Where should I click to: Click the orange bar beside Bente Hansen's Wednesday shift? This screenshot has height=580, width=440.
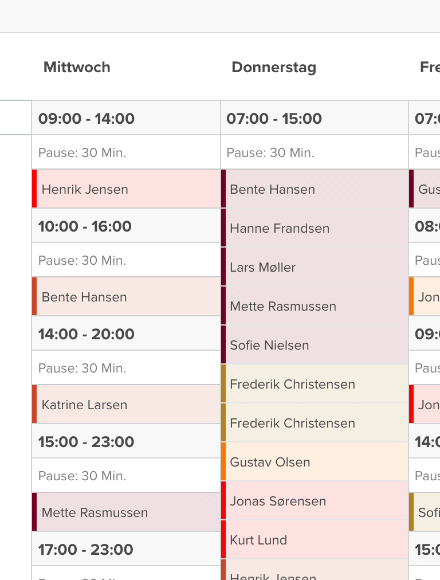(x=34, y=296)
